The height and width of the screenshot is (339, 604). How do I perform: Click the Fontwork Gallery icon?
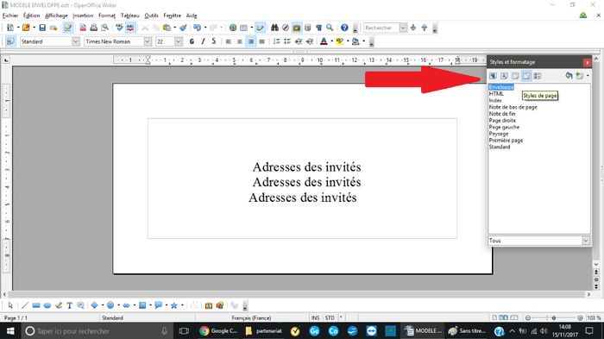(209, 305)
